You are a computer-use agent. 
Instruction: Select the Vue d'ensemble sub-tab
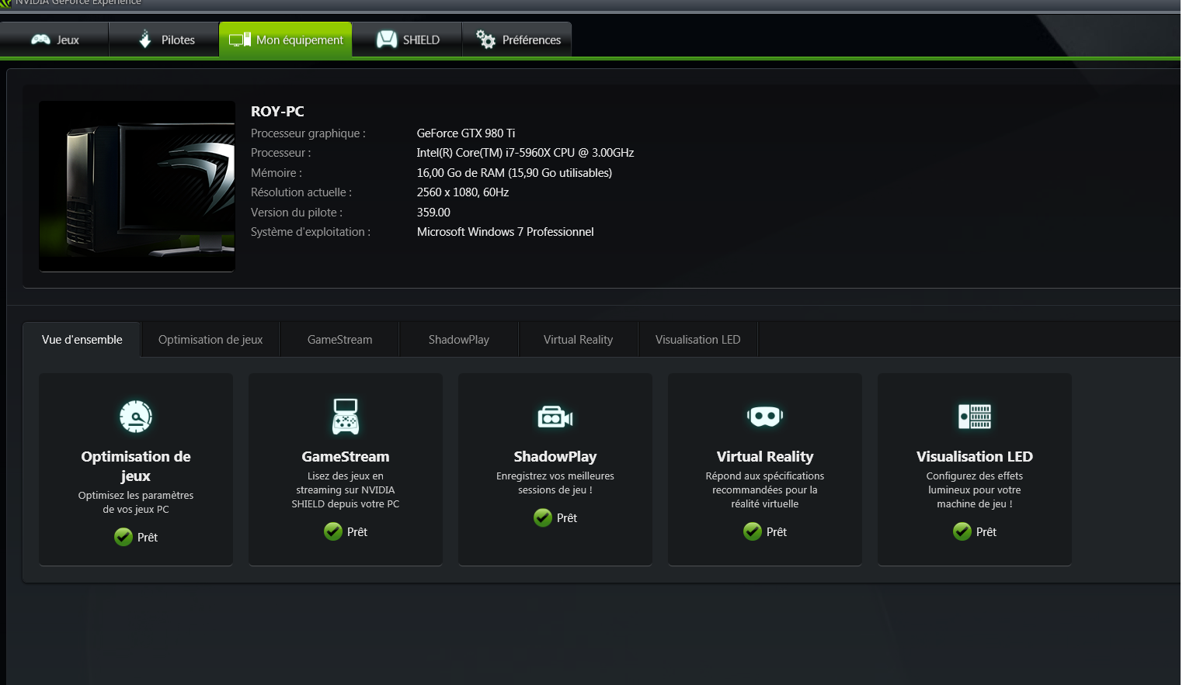point(82,340)
